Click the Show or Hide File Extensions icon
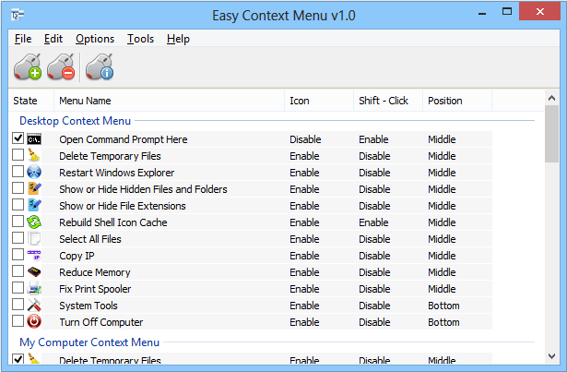 coord(34,206)
